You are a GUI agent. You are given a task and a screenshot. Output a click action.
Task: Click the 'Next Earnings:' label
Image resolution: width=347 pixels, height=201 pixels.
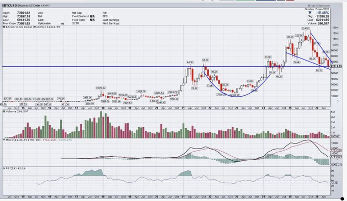(x=111, y=23)
